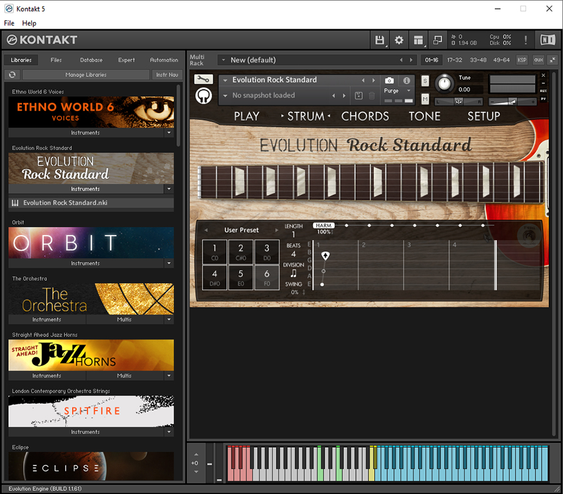Viewport: 563px width, 494px height.
Task: Save snapshot with floppy icon
Action: pyautogui.click(x=358, y=96)
